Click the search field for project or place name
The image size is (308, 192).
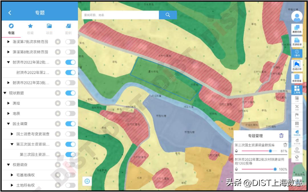point(120,15)
